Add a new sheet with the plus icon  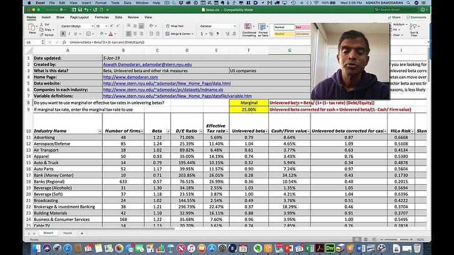coord(82,233)
